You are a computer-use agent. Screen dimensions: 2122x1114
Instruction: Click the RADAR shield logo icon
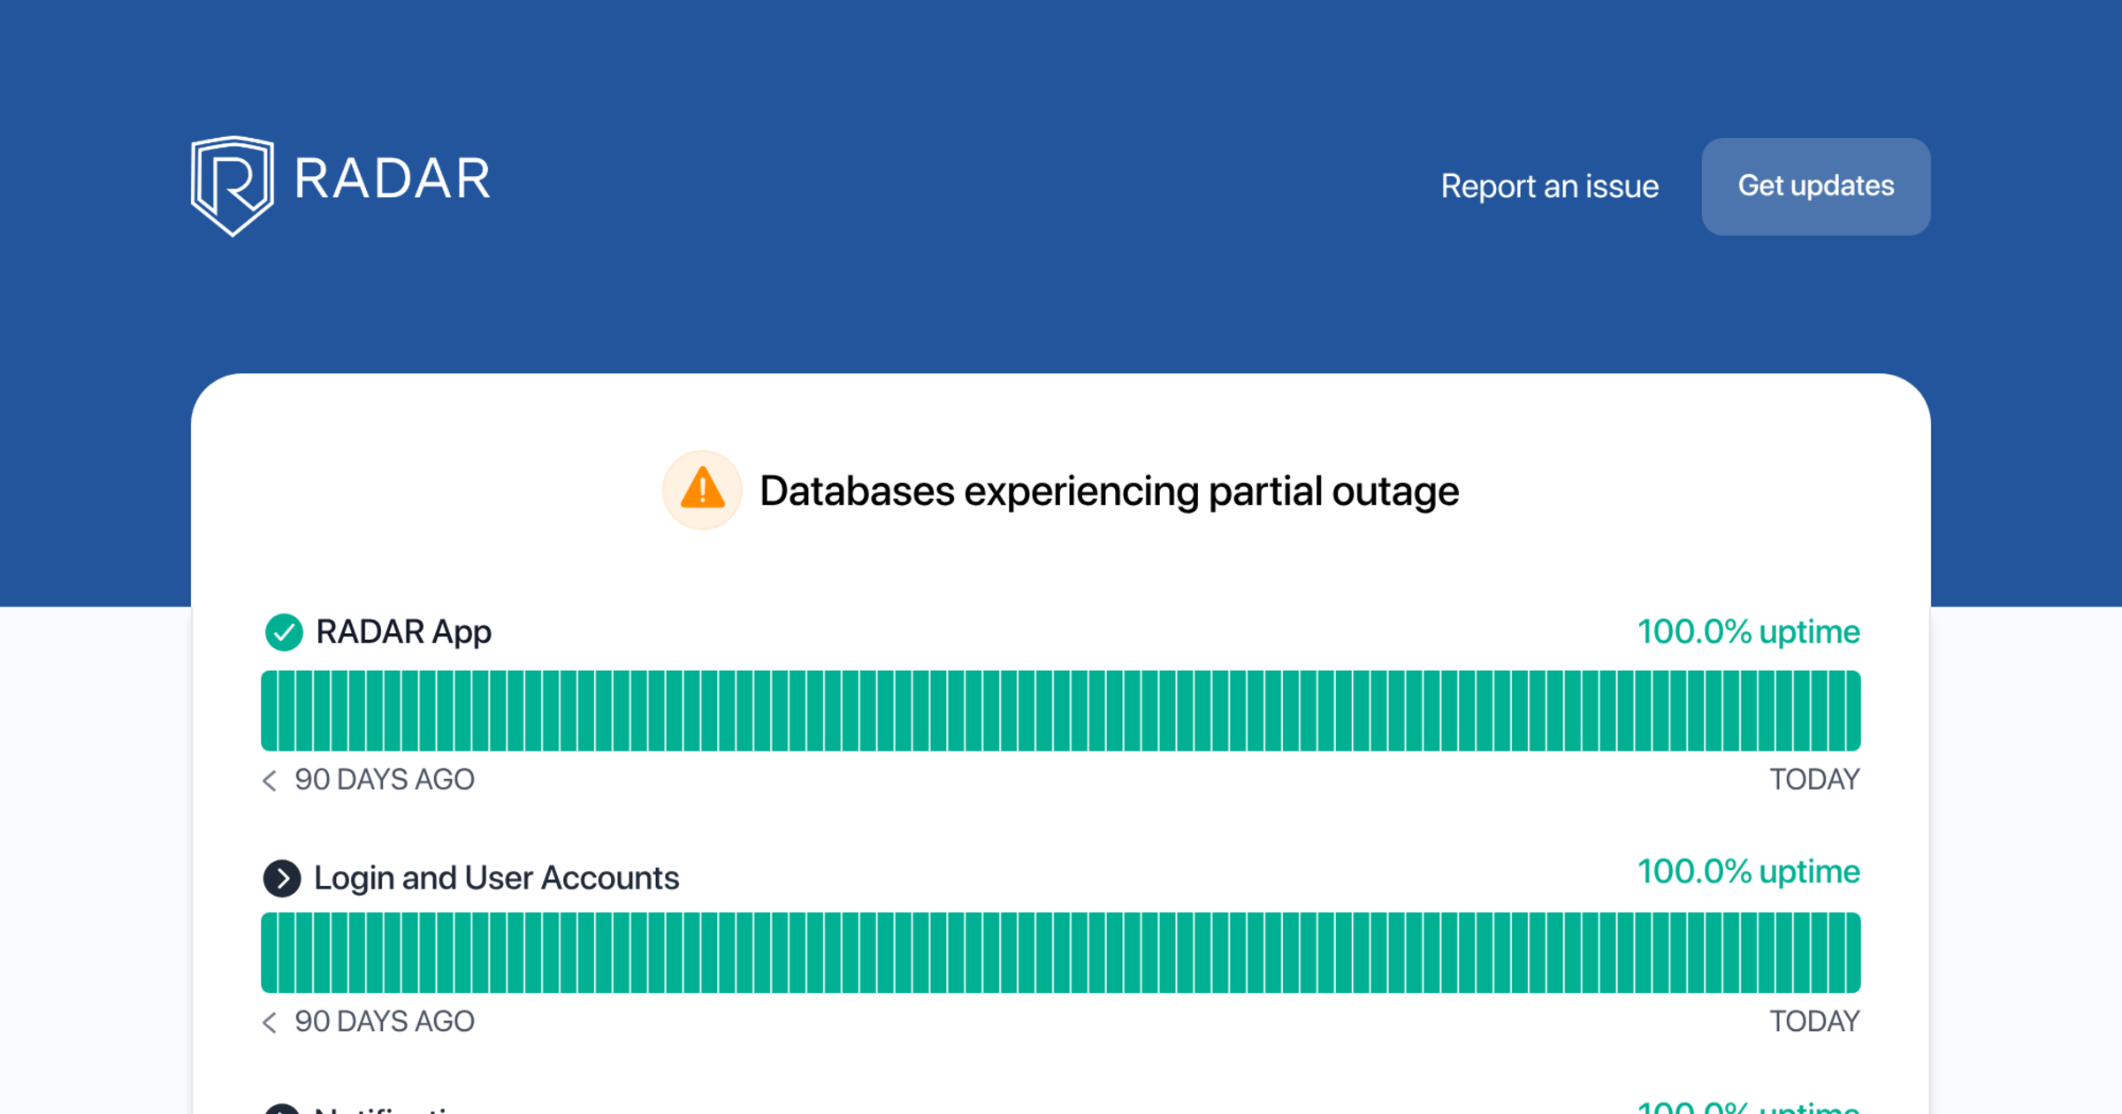click(232, 186)
